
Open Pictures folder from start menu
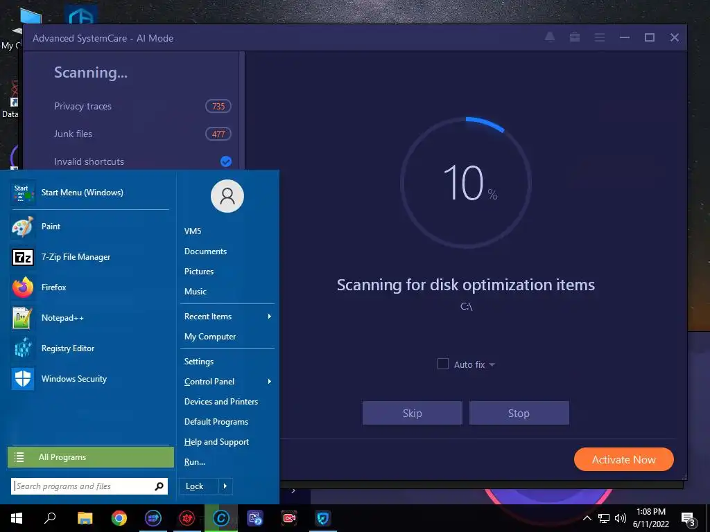pos(199,272)
